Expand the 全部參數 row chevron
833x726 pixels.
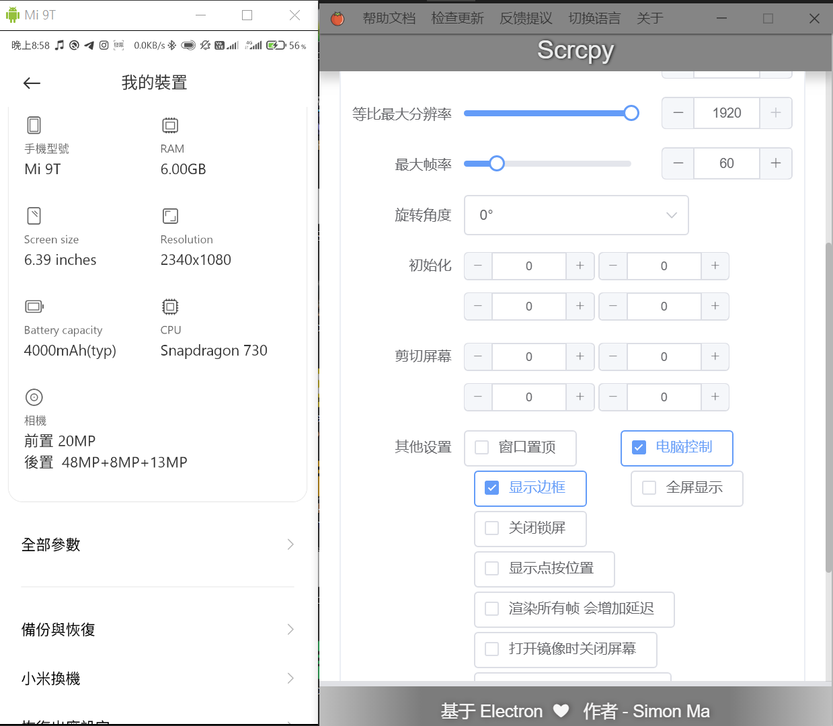290,544
